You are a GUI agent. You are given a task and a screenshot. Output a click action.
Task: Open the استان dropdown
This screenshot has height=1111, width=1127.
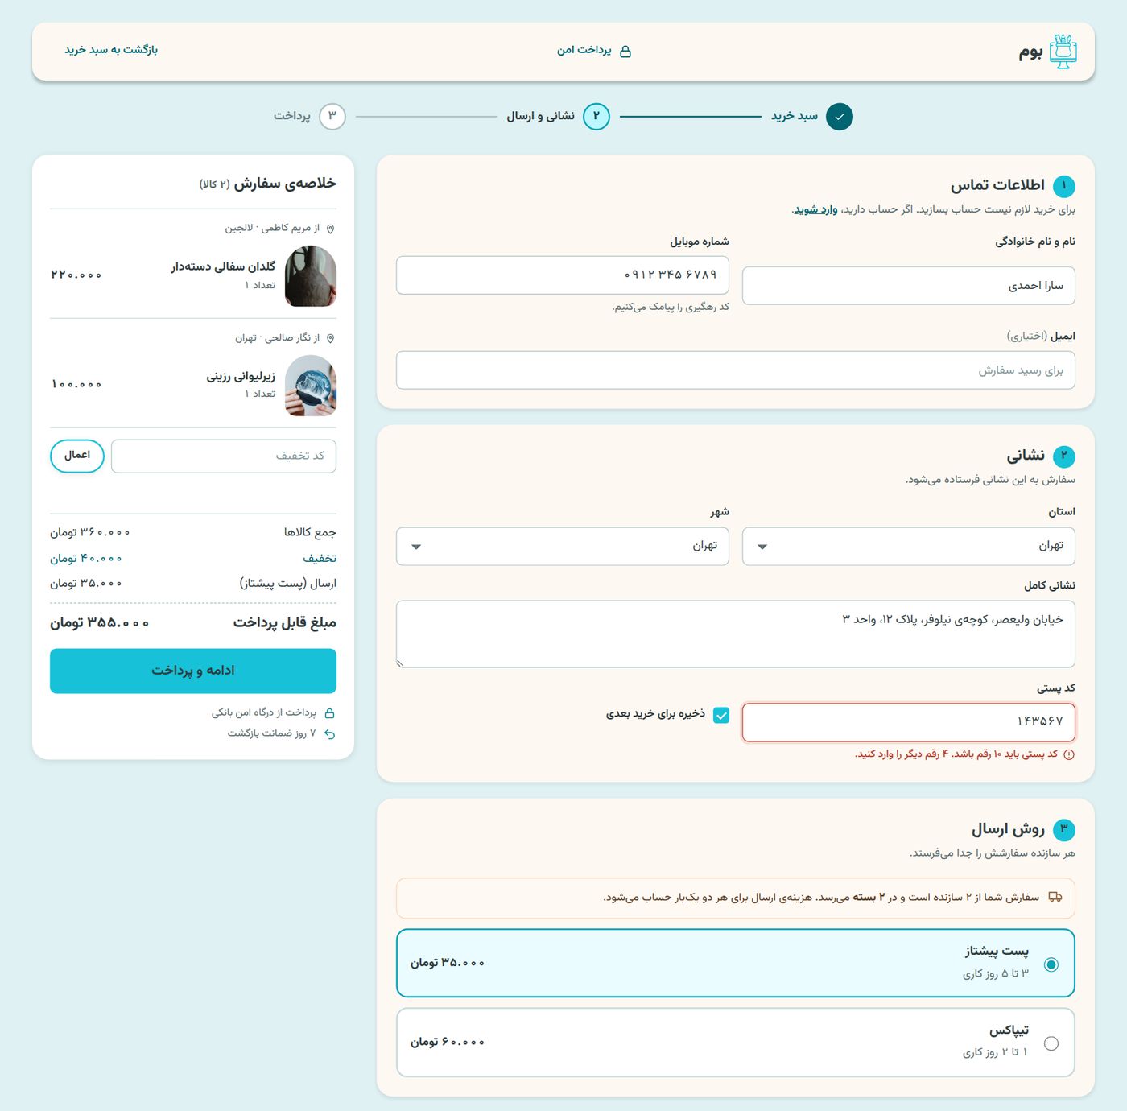point(909,547)
